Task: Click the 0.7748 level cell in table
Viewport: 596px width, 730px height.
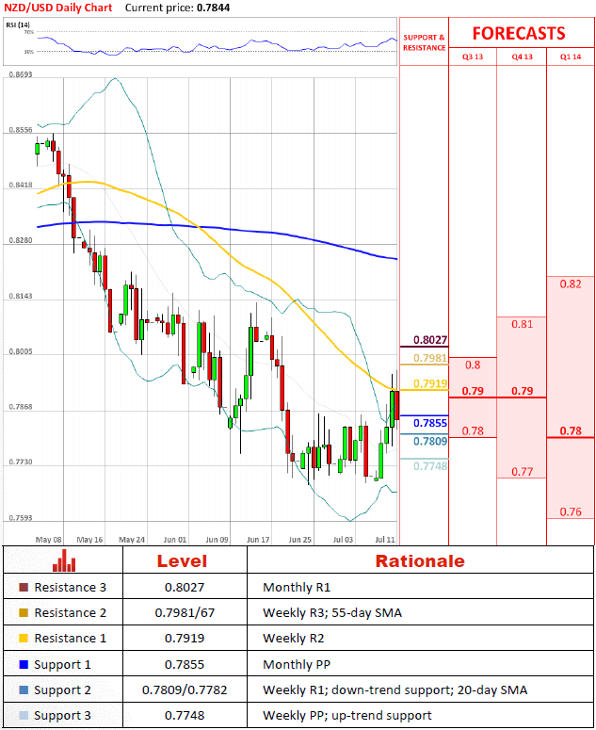Action: (x=185, y=716)
